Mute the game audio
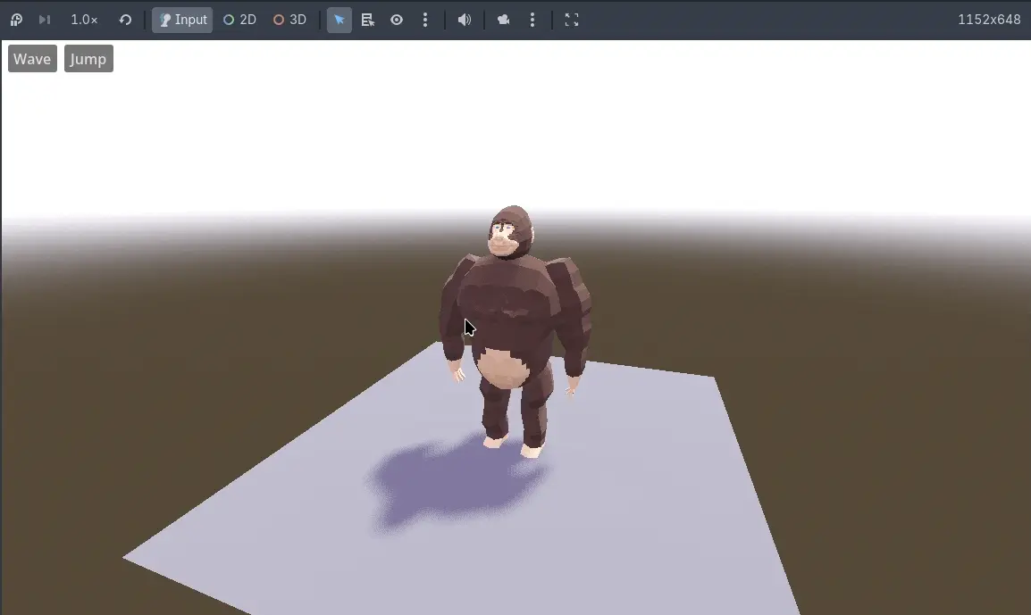This screenshot has height=615, width=1031. coord(464,20)
